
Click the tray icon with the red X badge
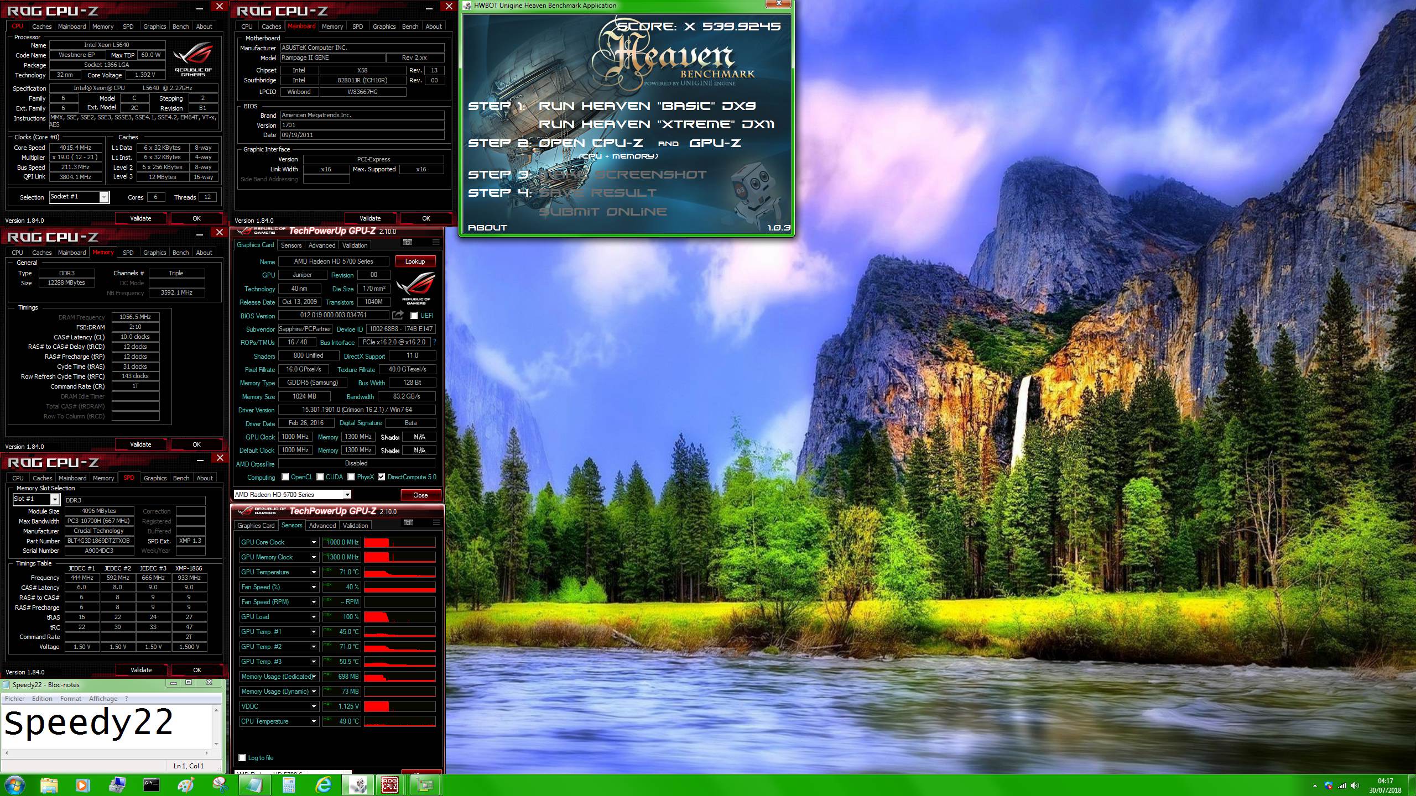[x=1329, y=785]
